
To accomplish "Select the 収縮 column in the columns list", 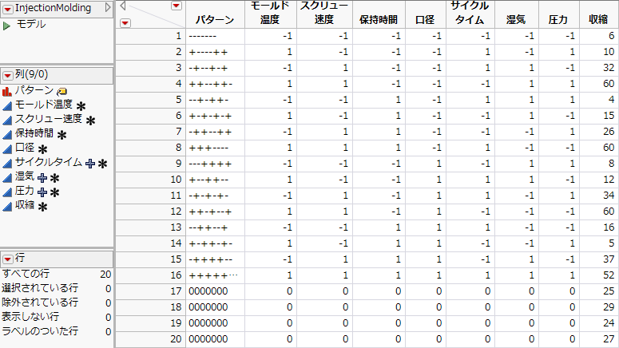I will tap(25, 205).
